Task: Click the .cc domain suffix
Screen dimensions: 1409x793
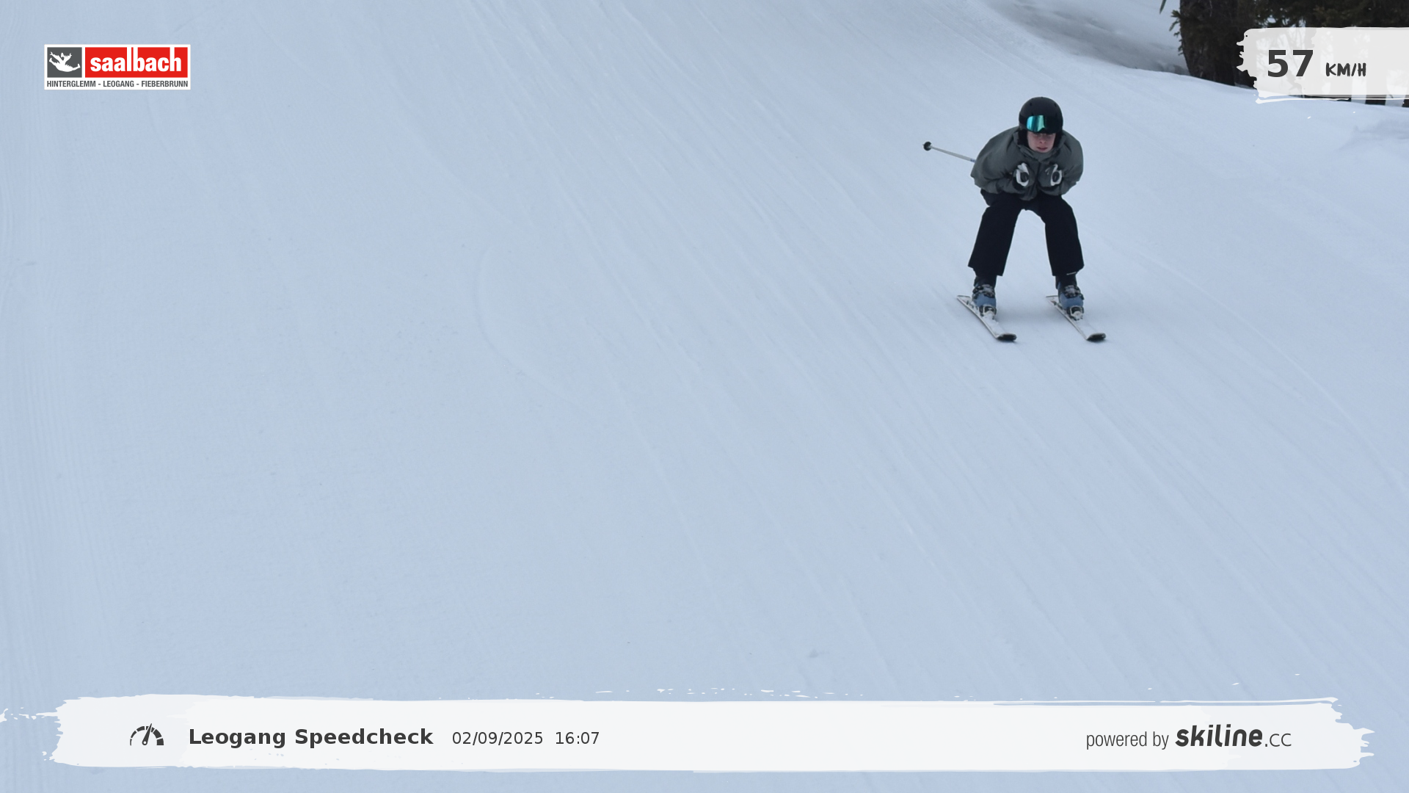Action: (x=1278, y=740)
